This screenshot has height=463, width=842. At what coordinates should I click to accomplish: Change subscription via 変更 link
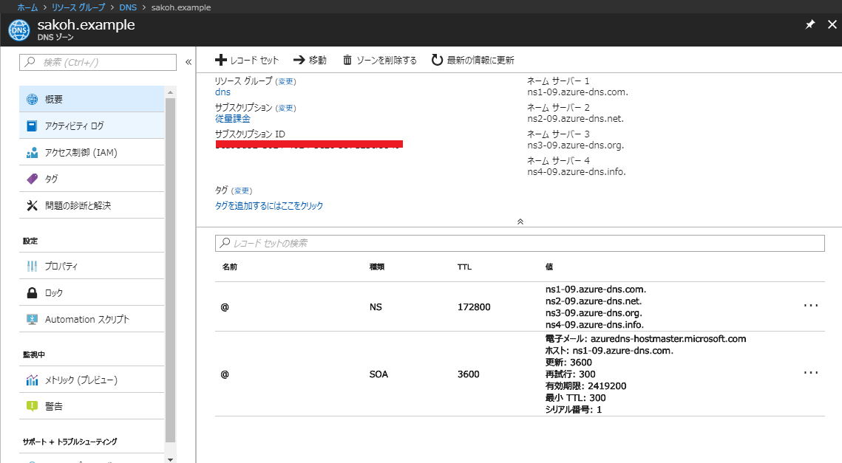[285, 108]
